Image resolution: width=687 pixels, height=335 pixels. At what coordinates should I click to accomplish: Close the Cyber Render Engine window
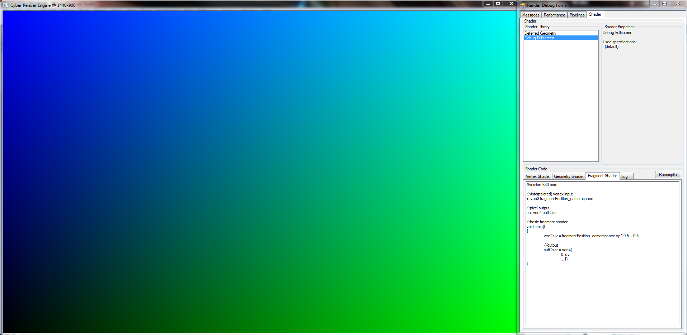pos(511,4)
